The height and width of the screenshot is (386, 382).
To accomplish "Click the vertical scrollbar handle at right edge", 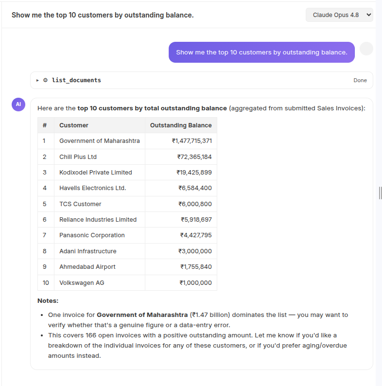I will 380,193.
